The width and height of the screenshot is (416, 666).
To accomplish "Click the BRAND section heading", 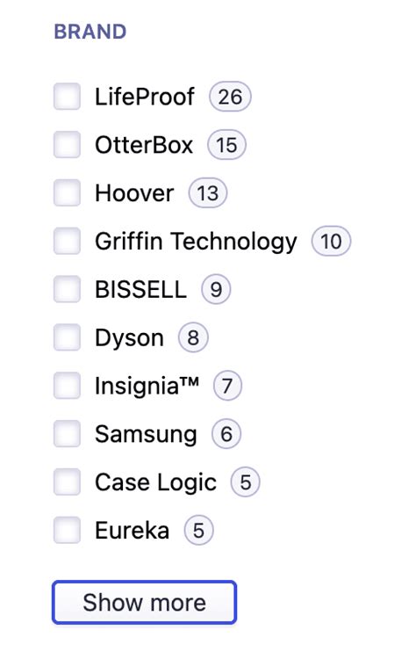I will click(90, 32).
